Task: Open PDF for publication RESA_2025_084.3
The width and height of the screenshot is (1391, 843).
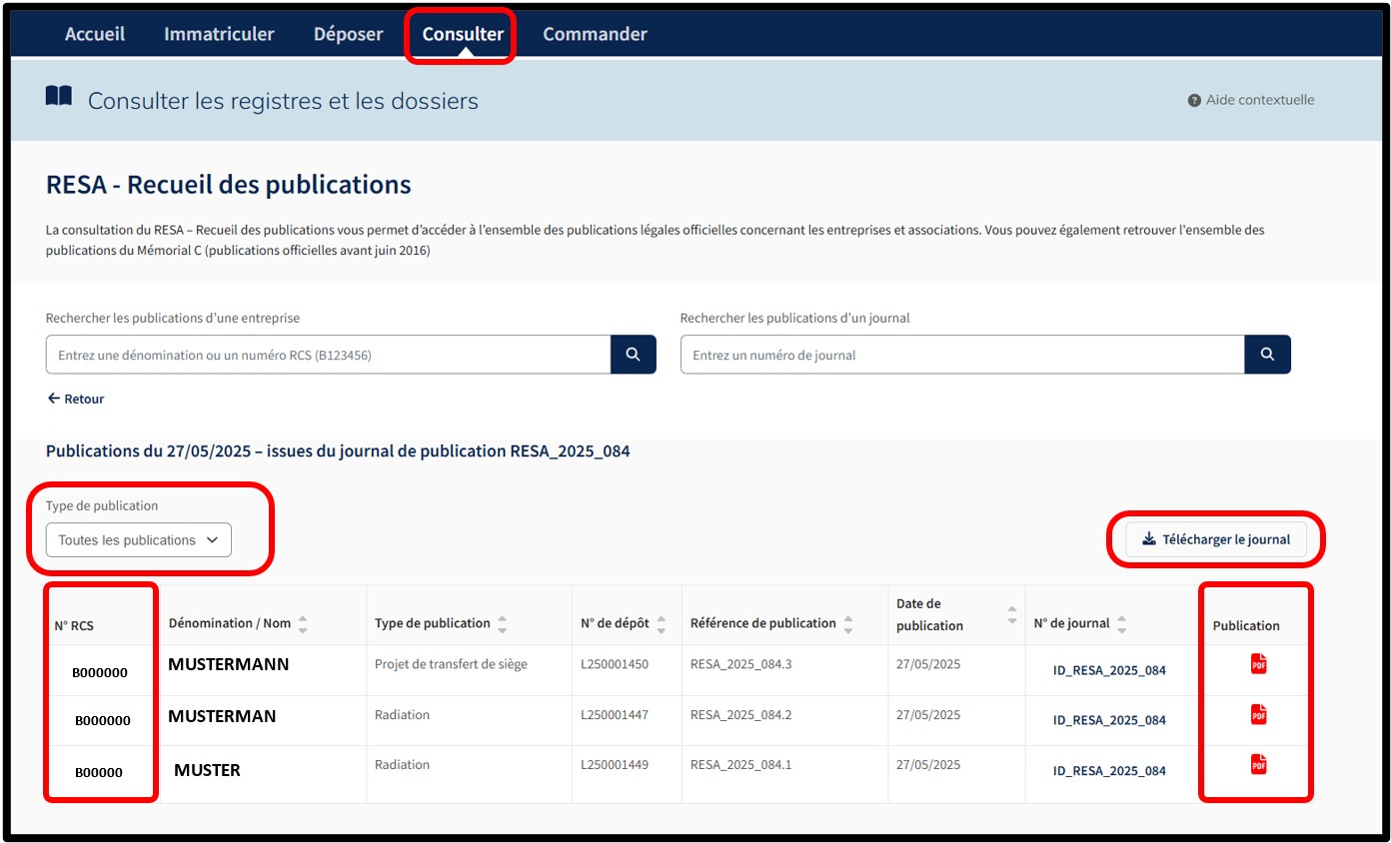Action: click(x=1258, y=664)
